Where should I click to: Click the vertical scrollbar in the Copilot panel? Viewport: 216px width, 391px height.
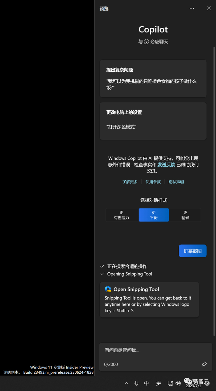click(214, 191)
